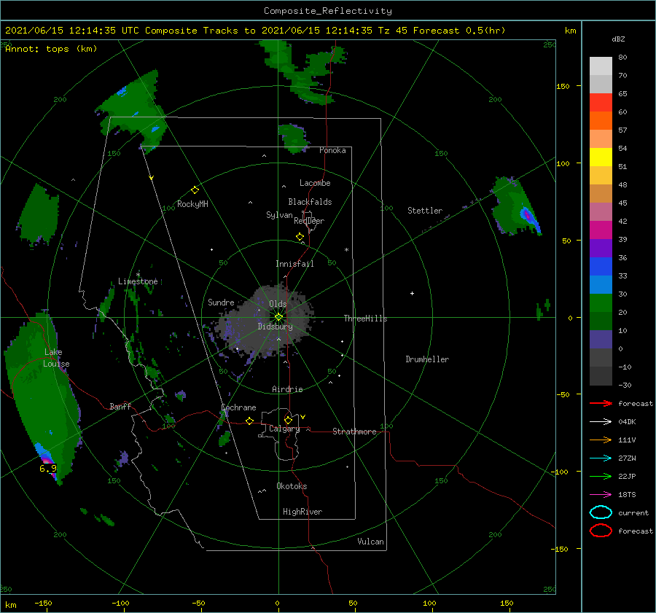656x613 pixels.
Task: Click the Annot: tops (km) label
Action: click(x=51, y=49)
